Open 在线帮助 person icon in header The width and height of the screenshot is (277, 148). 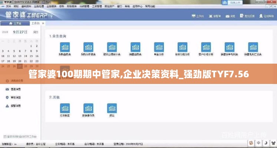(x=261, y=16)
